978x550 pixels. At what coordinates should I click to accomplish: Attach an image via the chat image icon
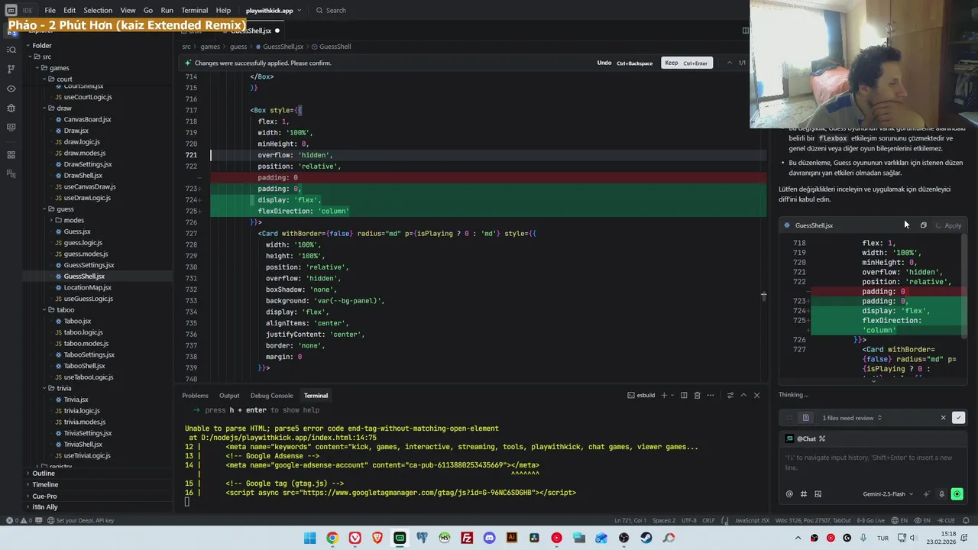818,494
